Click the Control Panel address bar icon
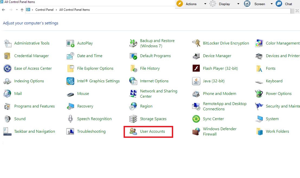The width and height of the screenshot is (300, 178). click(x=28, y=9)
